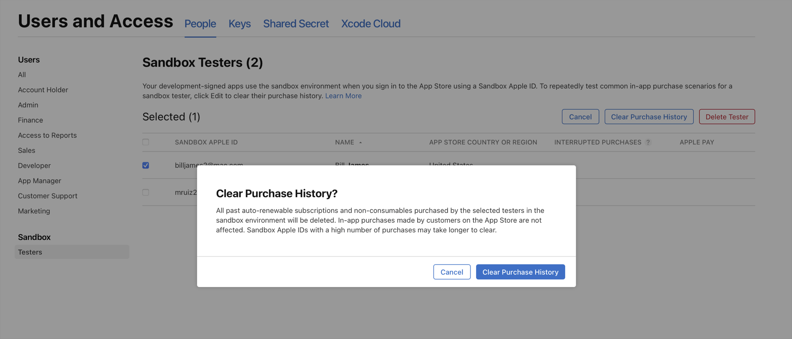The width and height of the screenshot is (792, 339).
Task: Check the mruiz2 tester checkbox
Action: [146, 192]
